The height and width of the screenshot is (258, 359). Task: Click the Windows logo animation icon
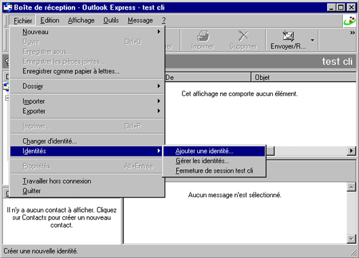(x=350, y=21)
